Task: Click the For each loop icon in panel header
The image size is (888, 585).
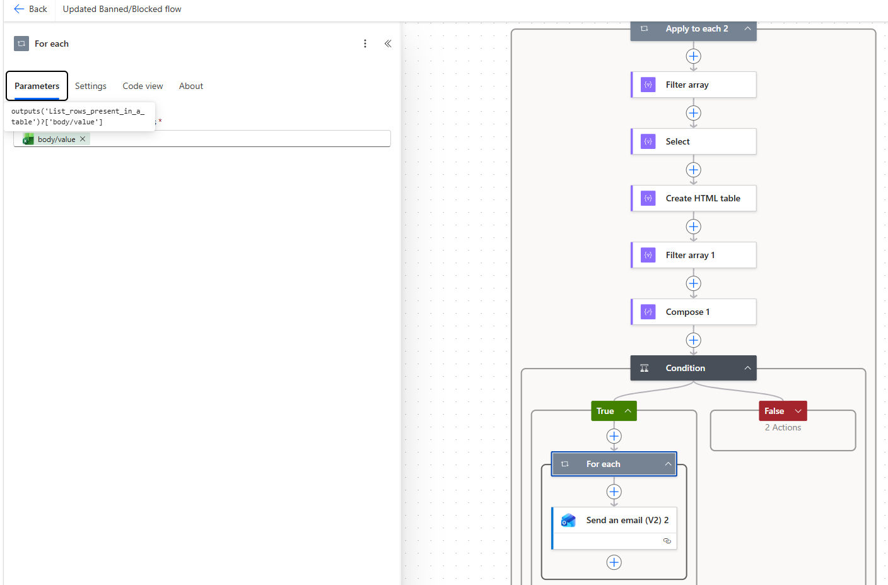Action: coord(21,44)
